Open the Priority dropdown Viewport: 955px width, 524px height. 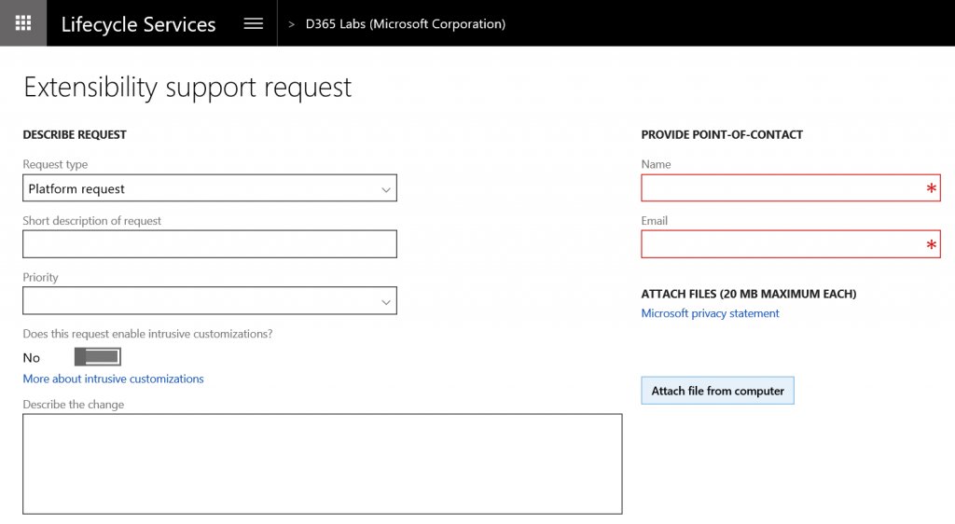pyautogui.click(x=210, y=300)
